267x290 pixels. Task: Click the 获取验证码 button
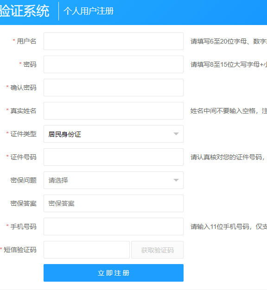(157, 250)
